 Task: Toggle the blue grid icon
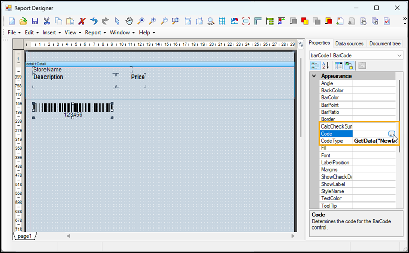(x=222, y=21)
